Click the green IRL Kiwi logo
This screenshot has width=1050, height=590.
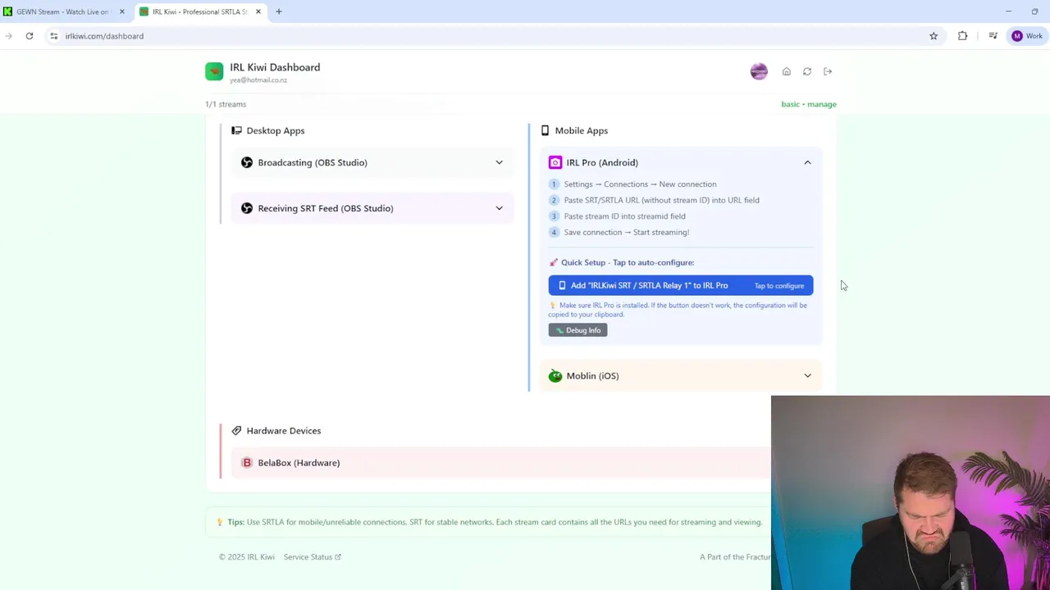[x=214, y=72]
